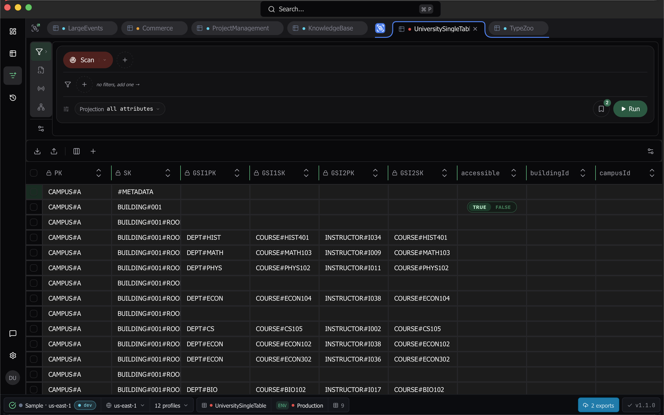This screenshot has width=664, height=415.
Task: Click the v1.1.0 version indicator
Action: [x=641, y=405]
